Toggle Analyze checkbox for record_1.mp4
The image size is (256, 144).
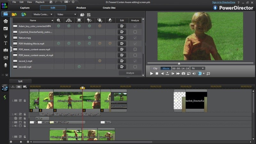(135, 61)
